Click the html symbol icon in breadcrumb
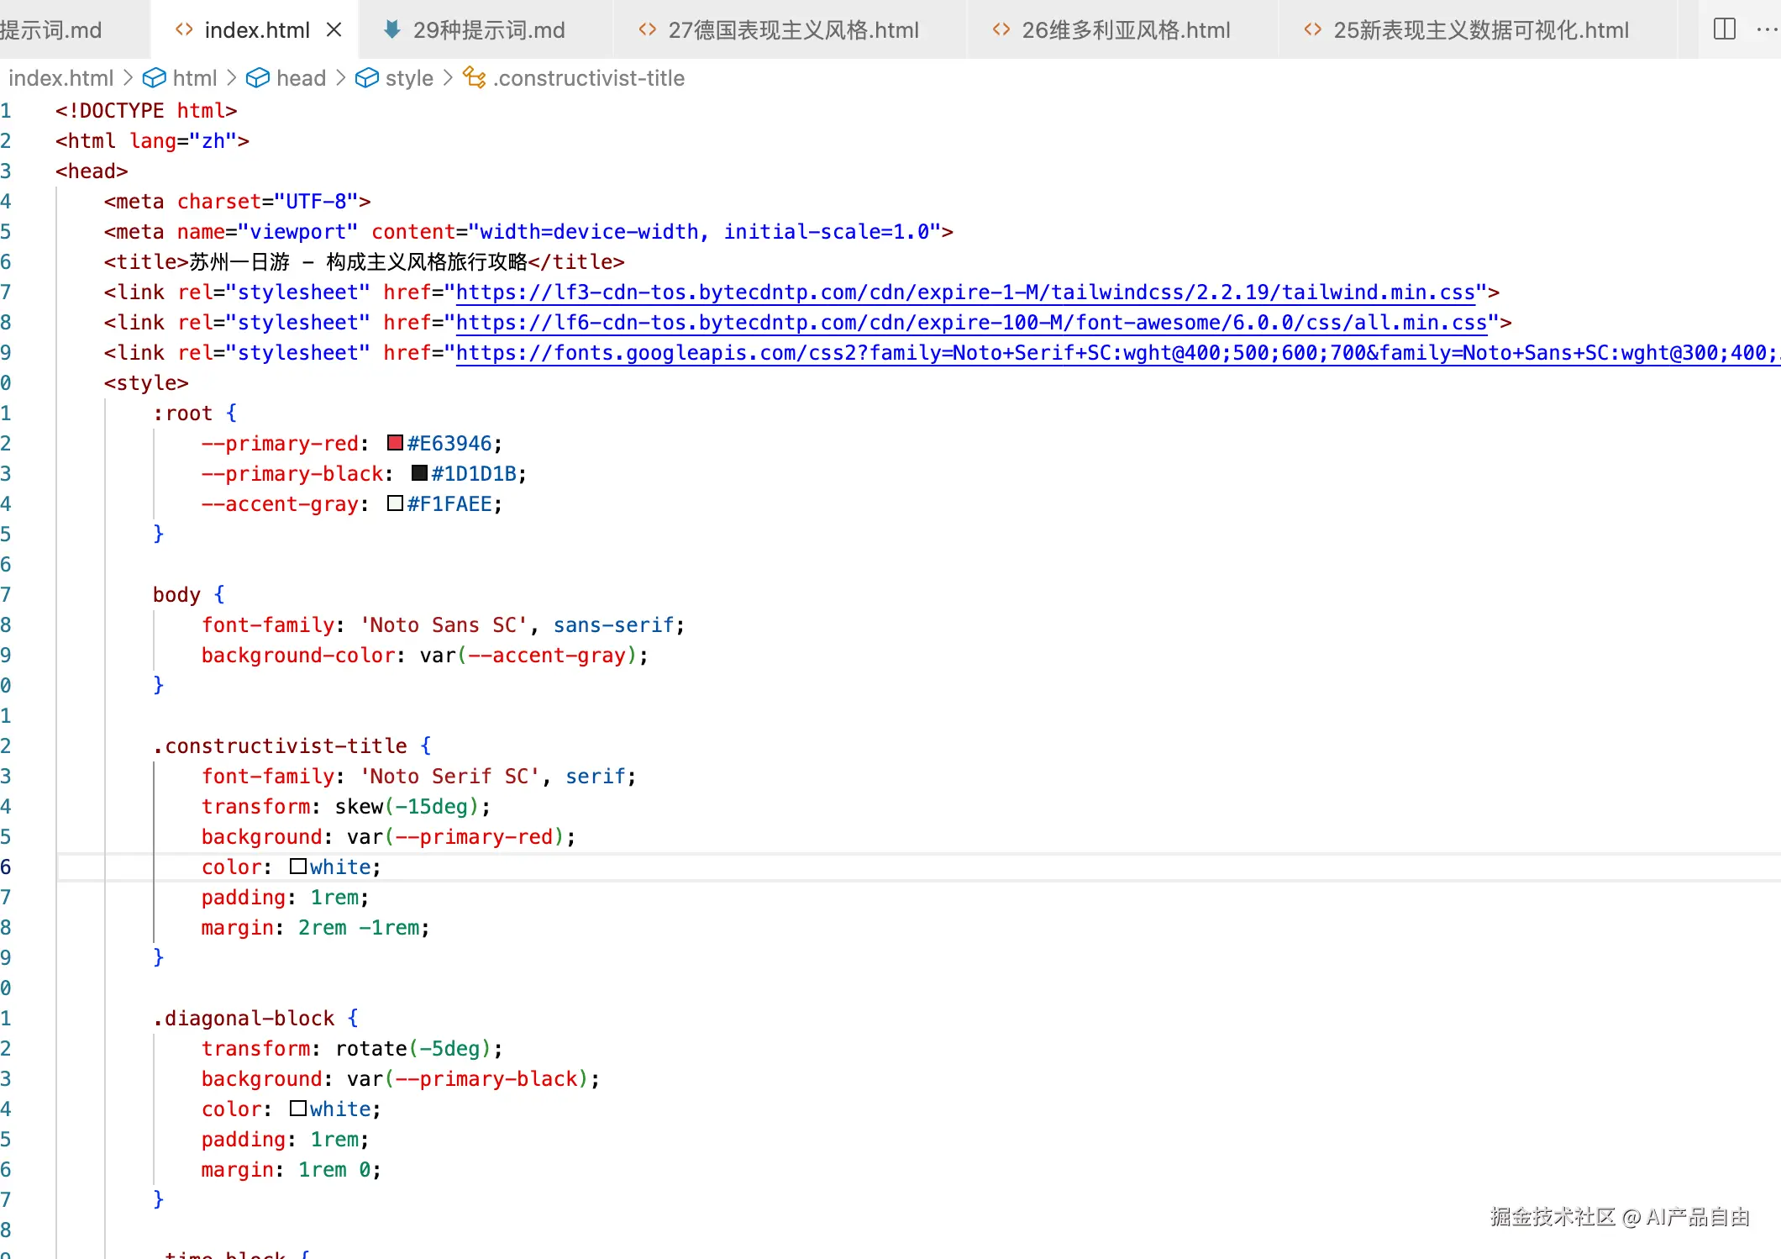 pyautogui.click(x=154, y=78)
